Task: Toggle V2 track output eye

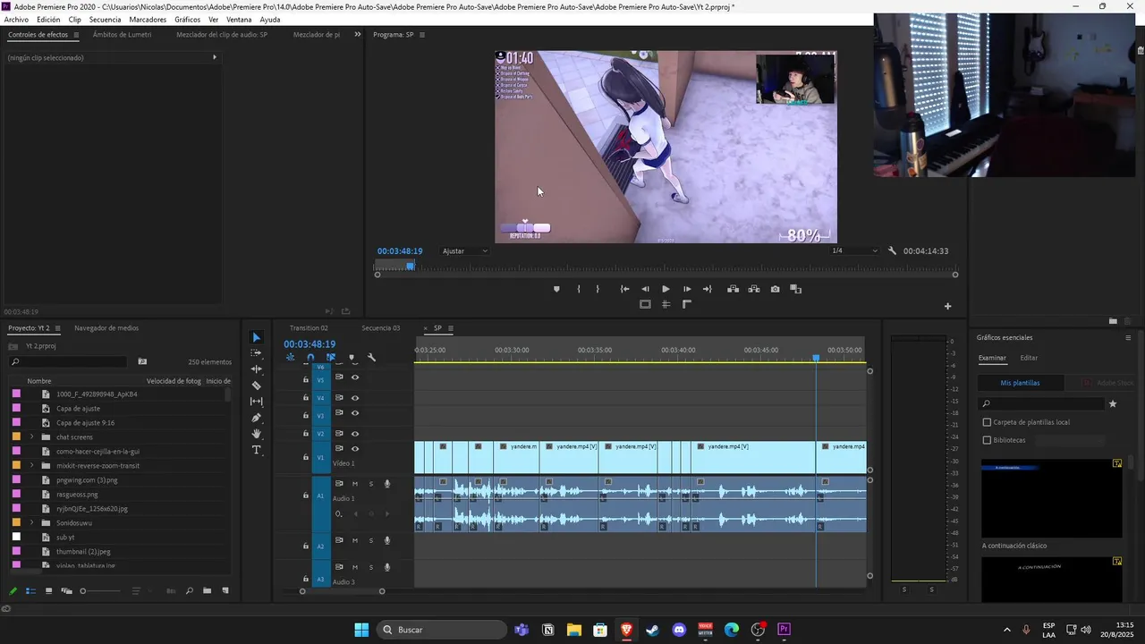Action: pos(355,434)
